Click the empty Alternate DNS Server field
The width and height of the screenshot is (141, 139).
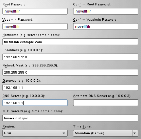pyautogui.click(x=106, y=103)
